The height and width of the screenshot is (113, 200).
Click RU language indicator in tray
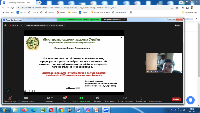click(x=172, y=110)
